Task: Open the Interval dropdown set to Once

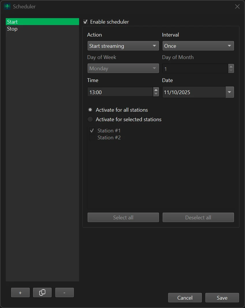Action: point(198,46)
